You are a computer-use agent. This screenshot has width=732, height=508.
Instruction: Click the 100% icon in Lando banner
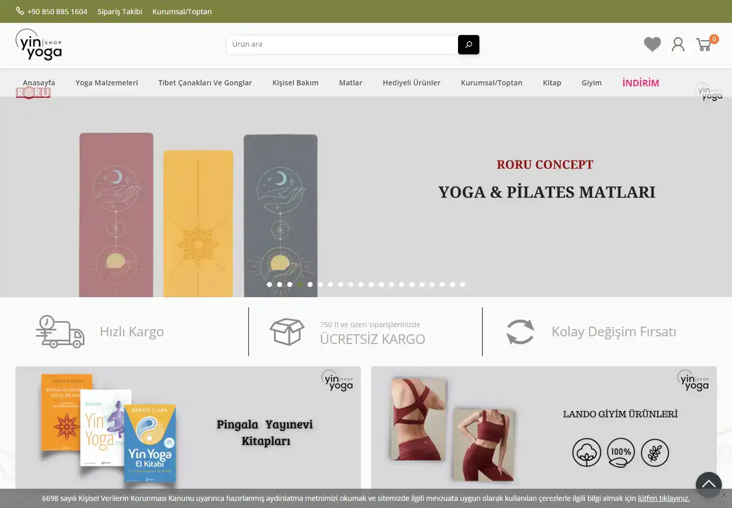click(x=621, y=453)
